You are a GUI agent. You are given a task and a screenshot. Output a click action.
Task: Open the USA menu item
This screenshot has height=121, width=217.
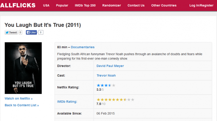[46, 6]
